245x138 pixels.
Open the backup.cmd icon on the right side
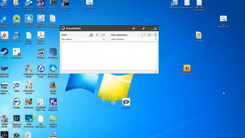(224, 21)
